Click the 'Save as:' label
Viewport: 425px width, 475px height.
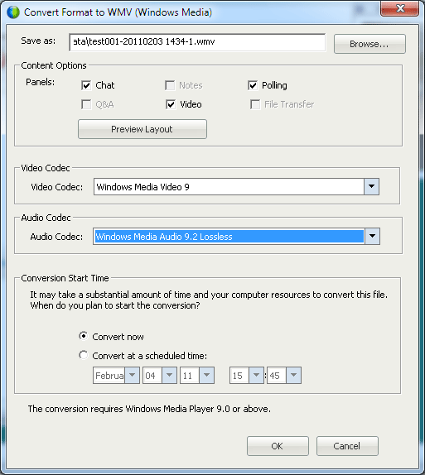38,41
